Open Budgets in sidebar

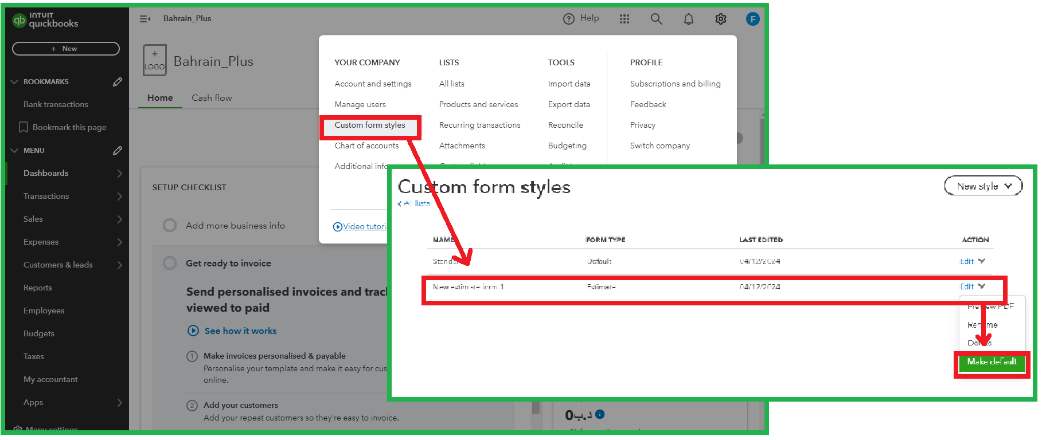[39, 333]
